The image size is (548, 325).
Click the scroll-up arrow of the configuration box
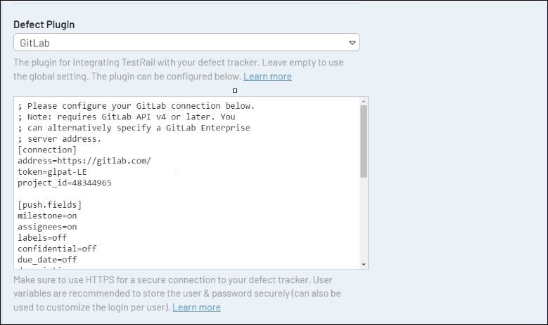click(364, 102)
